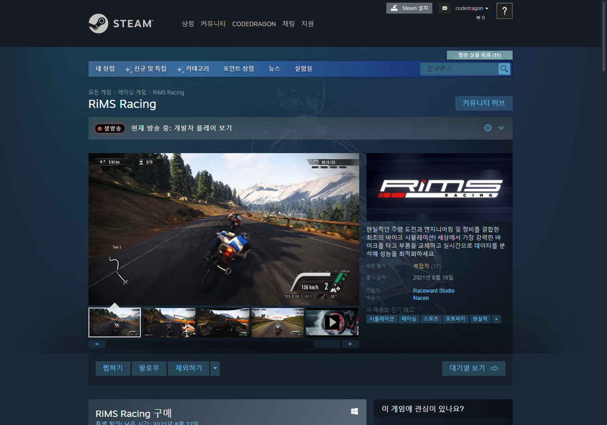Click the main gameplay screenshot
Screen dimensions: 607x425
click(224, 229)
